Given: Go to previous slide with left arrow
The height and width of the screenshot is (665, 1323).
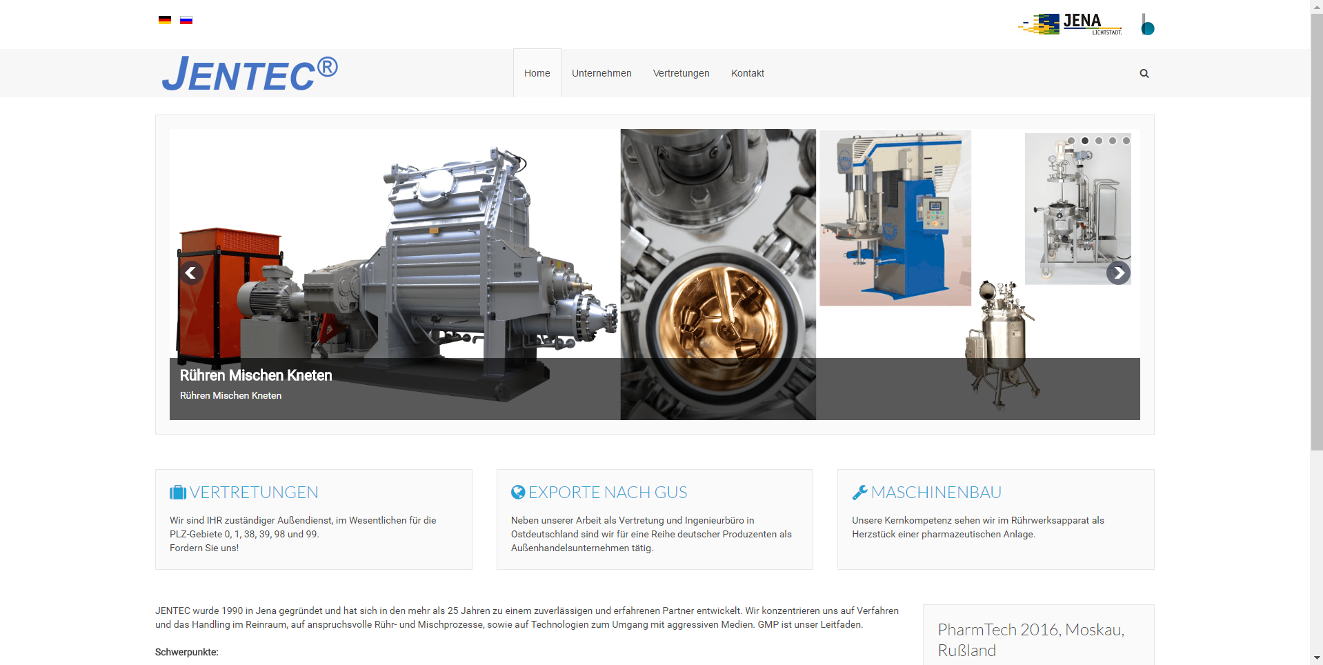Looking at the screenshot, I should pos(192,273).
